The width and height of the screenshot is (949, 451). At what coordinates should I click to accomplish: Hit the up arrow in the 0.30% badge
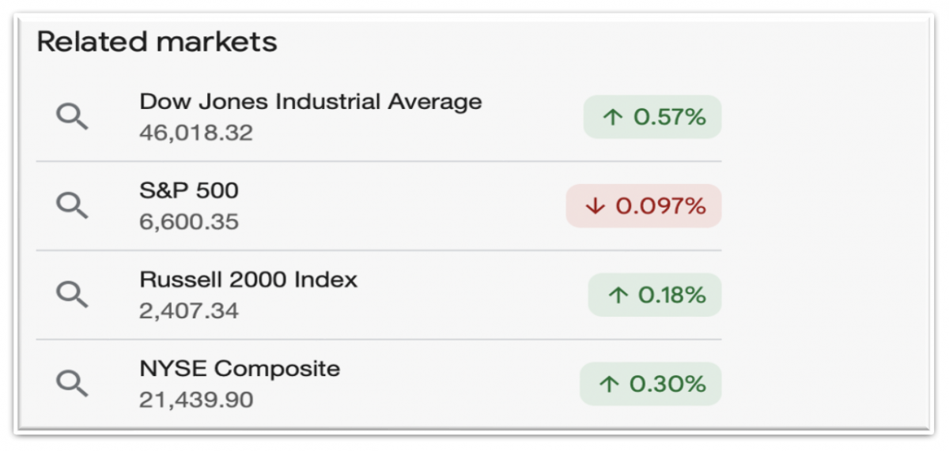point(608,385)
